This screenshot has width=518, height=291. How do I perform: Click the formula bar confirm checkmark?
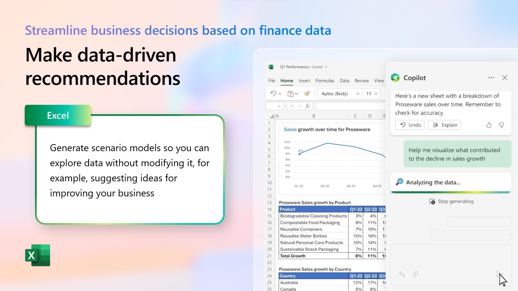click(x=299, y=106)
